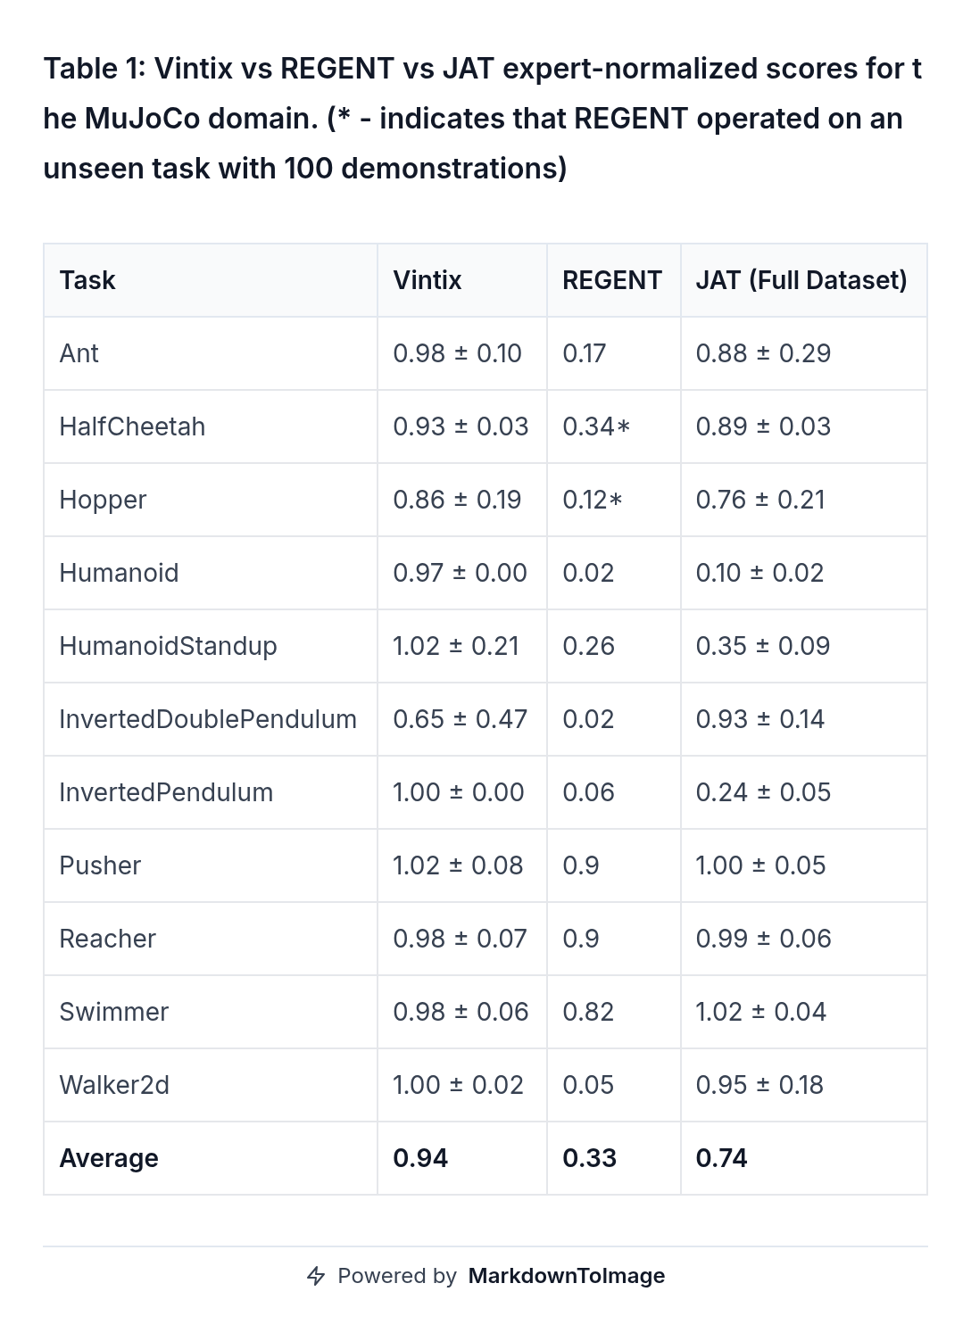Click the Swimmer JAT score 1.02 ± 0.04
Image resolution: width=971 pixels, height=1333 pixels.
click(761, 1012)
